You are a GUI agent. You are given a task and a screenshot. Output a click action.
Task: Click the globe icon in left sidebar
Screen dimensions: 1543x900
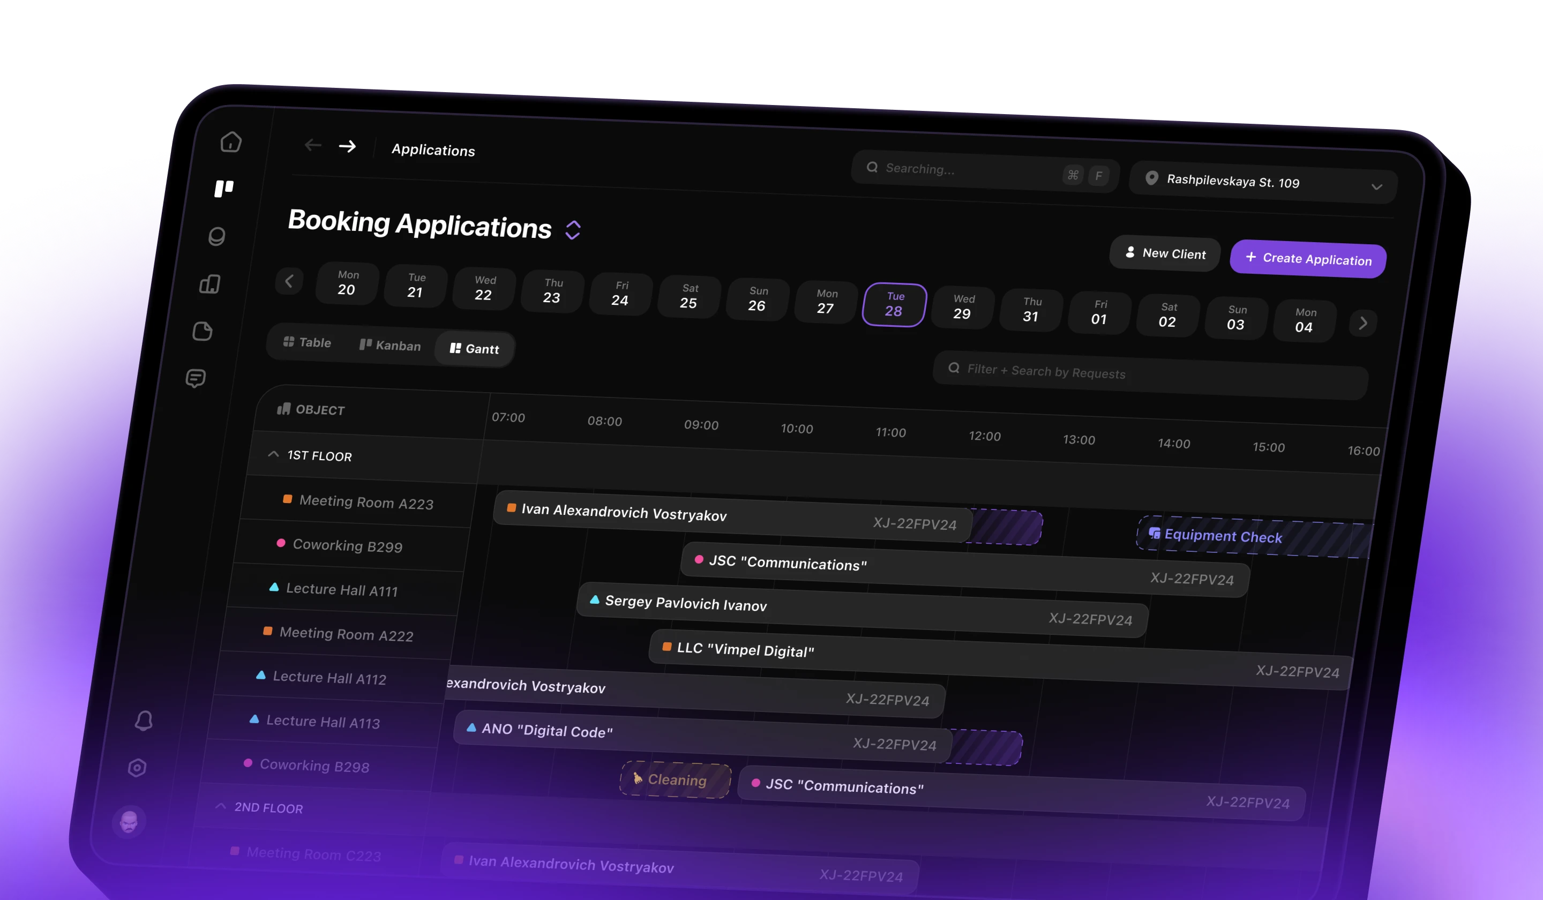coord(217,237)
